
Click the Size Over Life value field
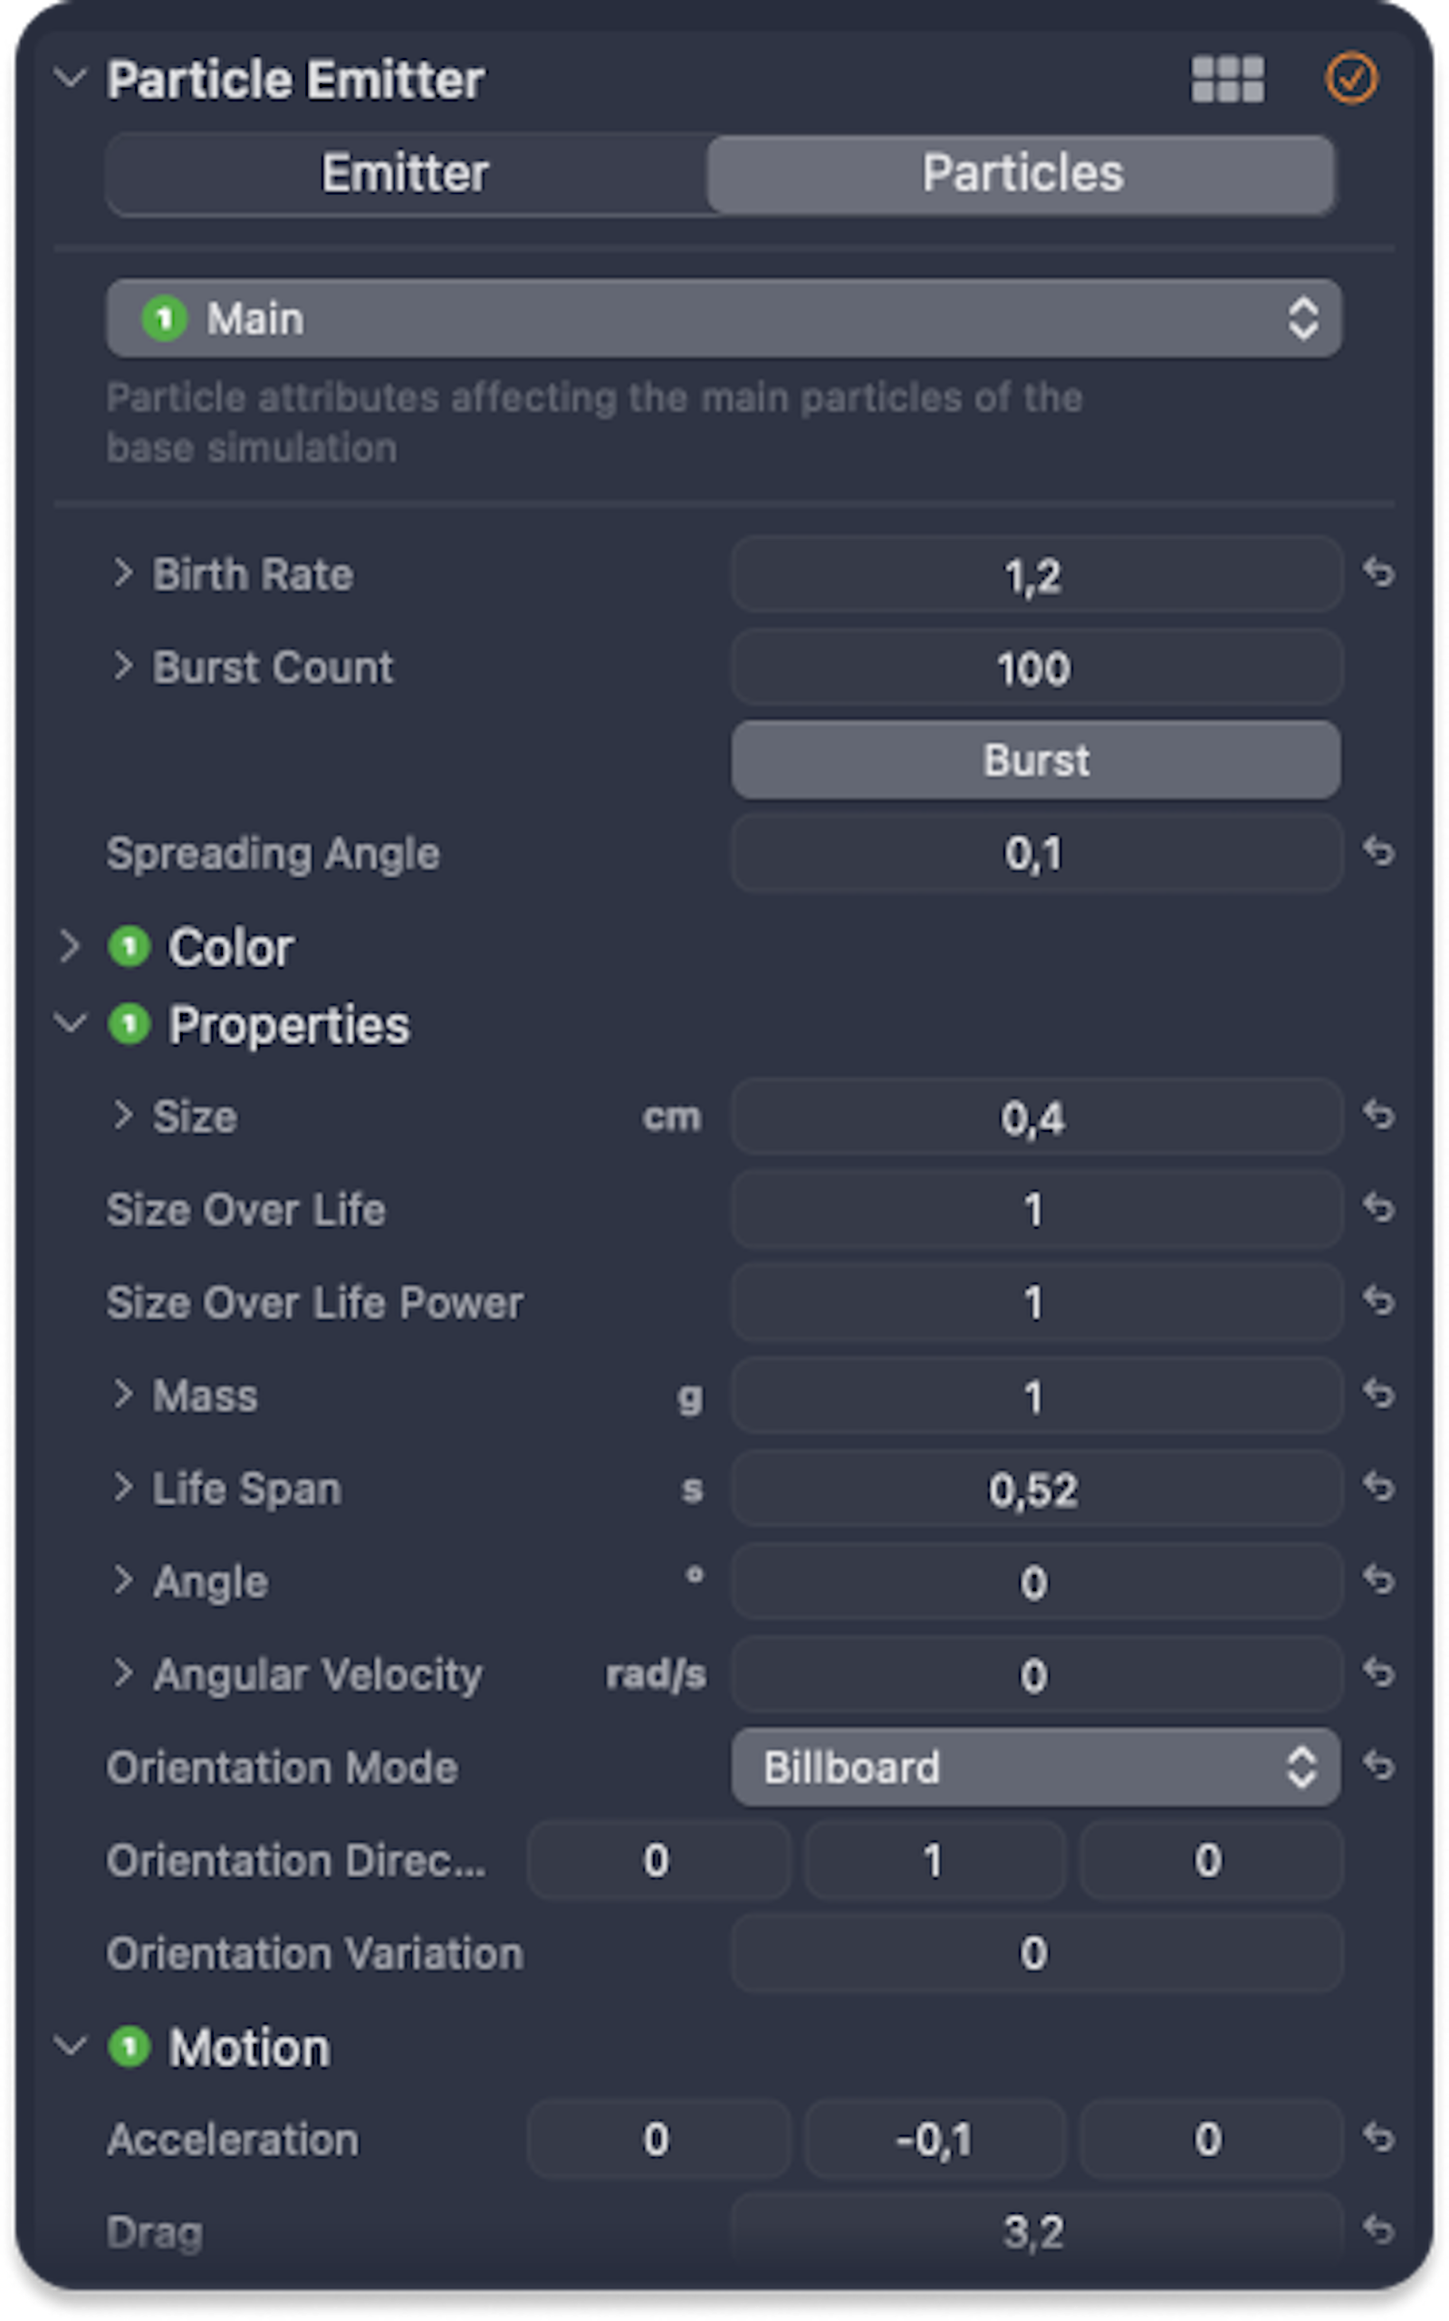(x=1034, y=1209)
